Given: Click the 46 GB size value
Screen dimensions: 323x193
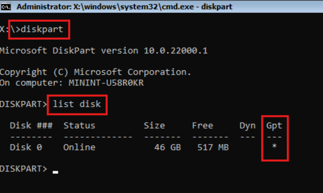Looking at the screenshot, I should tap(167, 147).
